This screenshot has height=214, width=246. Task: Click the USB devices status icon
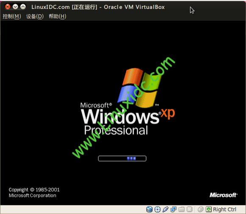[166, 209]
